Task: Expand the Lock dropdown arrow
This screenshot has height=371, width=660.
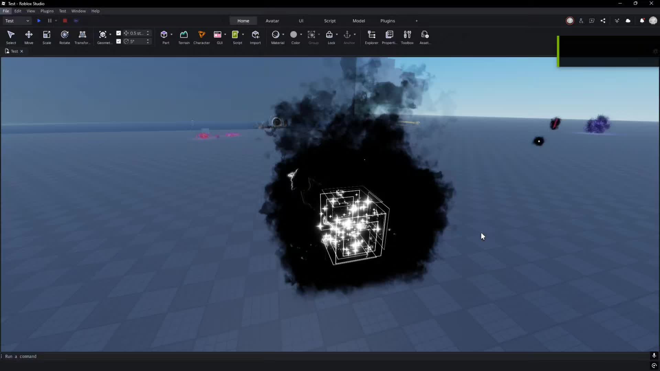Action: [x=337, y=35]
